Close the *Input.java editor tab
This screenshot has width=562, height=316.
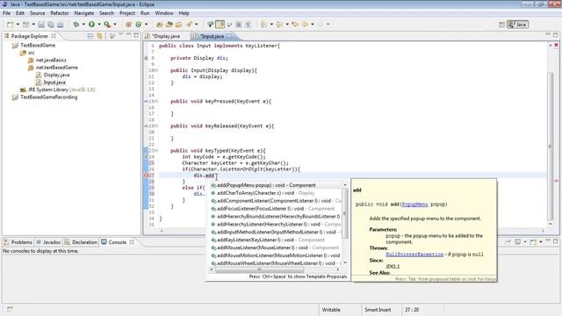(x=230, y=36)
